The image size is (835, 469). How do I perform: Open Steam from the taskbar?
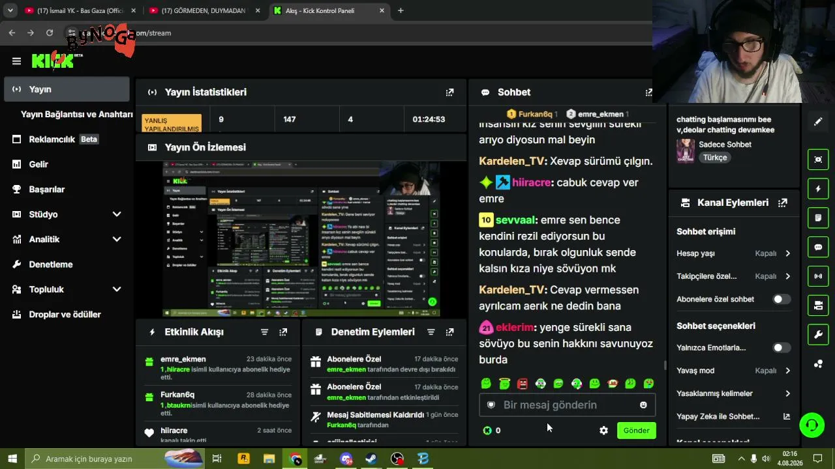click(371, 459)
